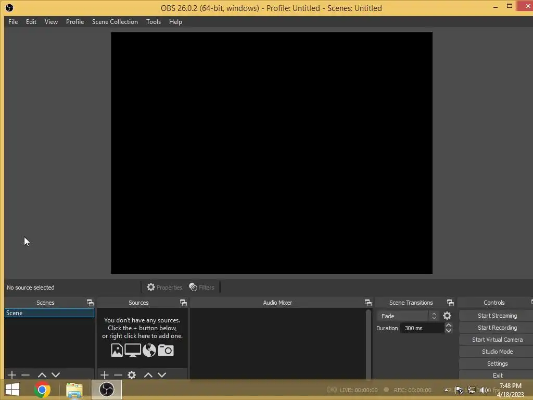Open the Edit menu
Screen dimensions: 533x400
click(31, 22)
